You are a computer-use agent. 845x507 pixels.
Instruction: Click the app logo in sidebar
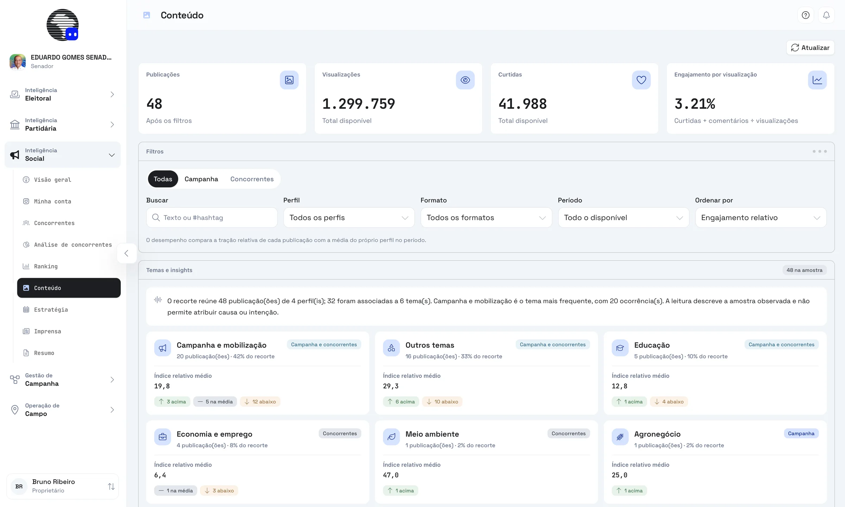pyautogui.click(x=63, y=25)
